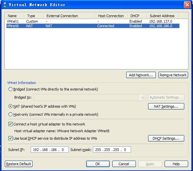The image size is (193, 171).
Task: Close the Virtual Network Editor dialog
Action: click(187, 5)
